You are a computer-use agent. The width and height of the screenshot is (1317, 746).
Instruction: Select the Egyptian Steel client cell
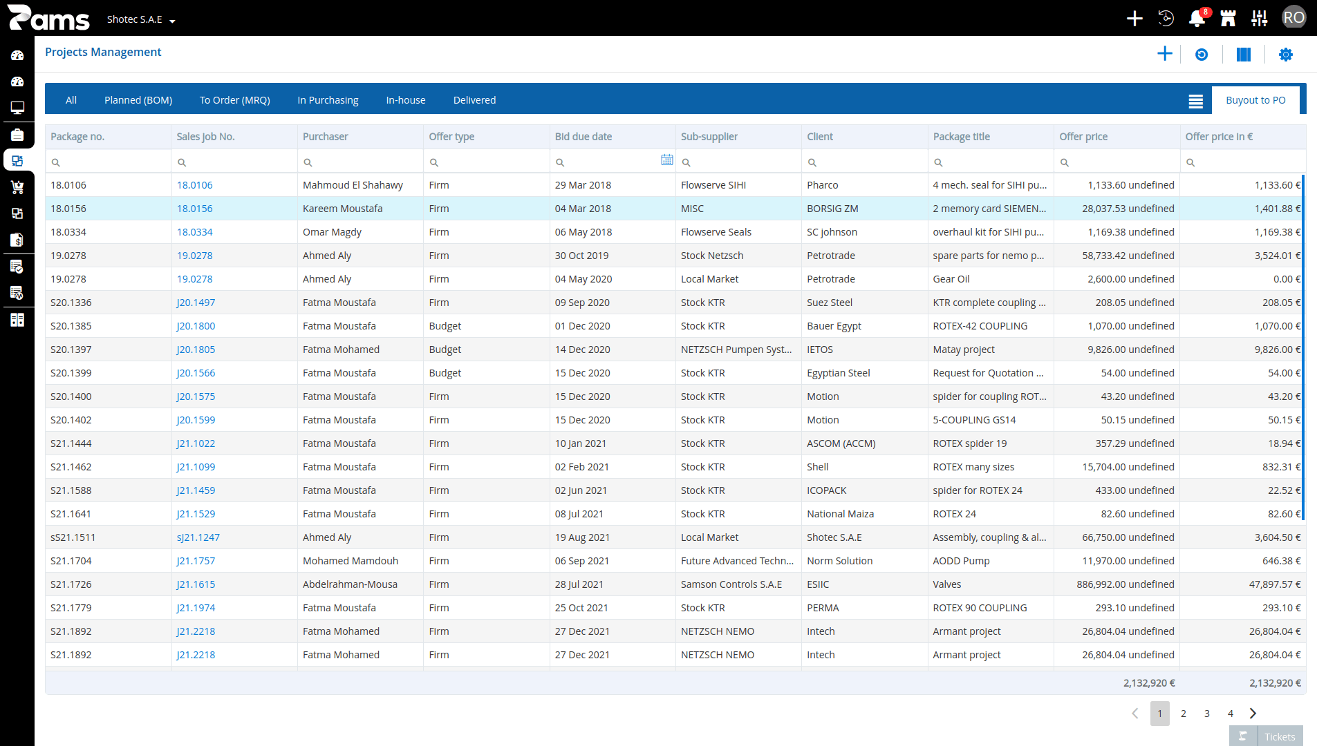(864, 373)
